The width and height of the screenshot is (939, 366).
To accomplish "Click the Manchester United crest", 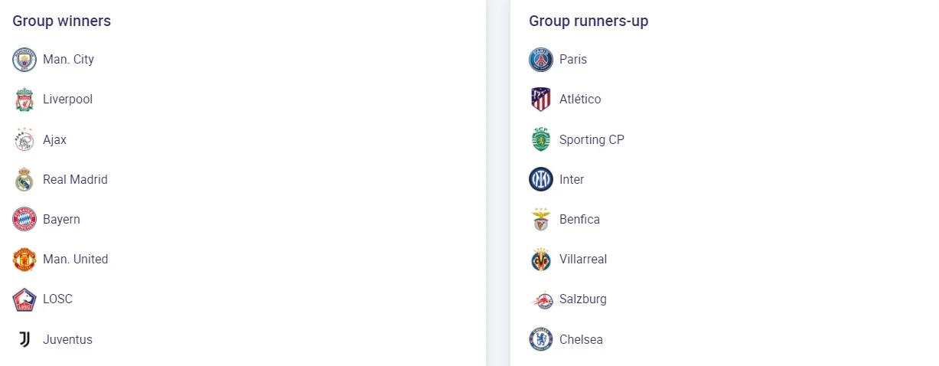I will 24,260.
